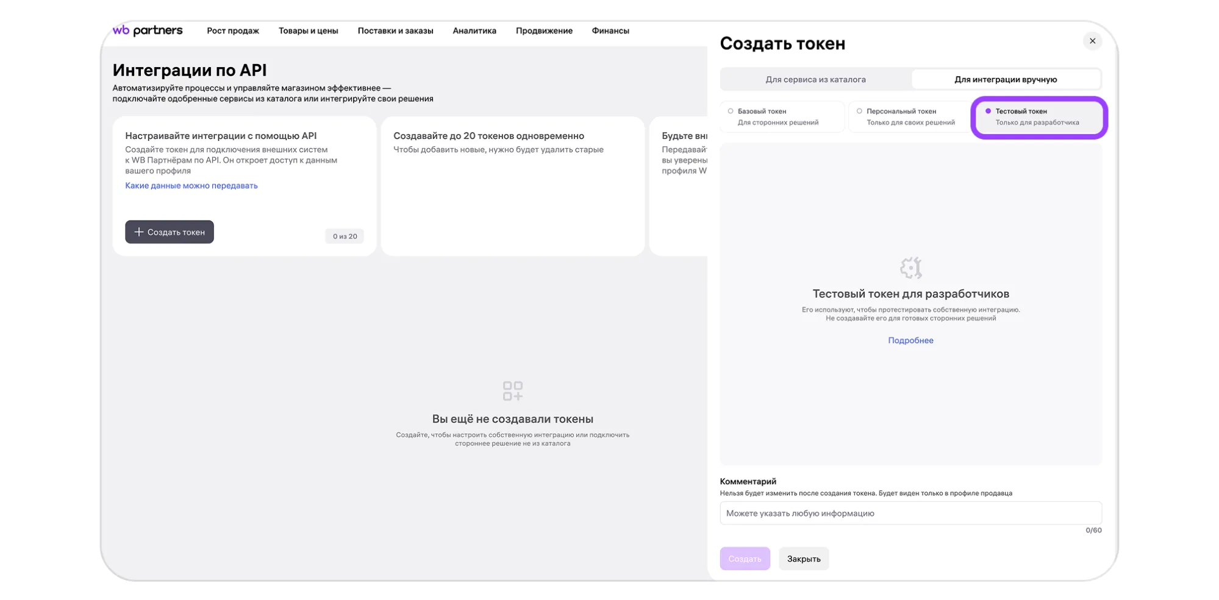Viewport: 1219px width, 600px height.
Task: Open the Товары и цены menu
Action: pyautogui.click(x=308, y=30)
